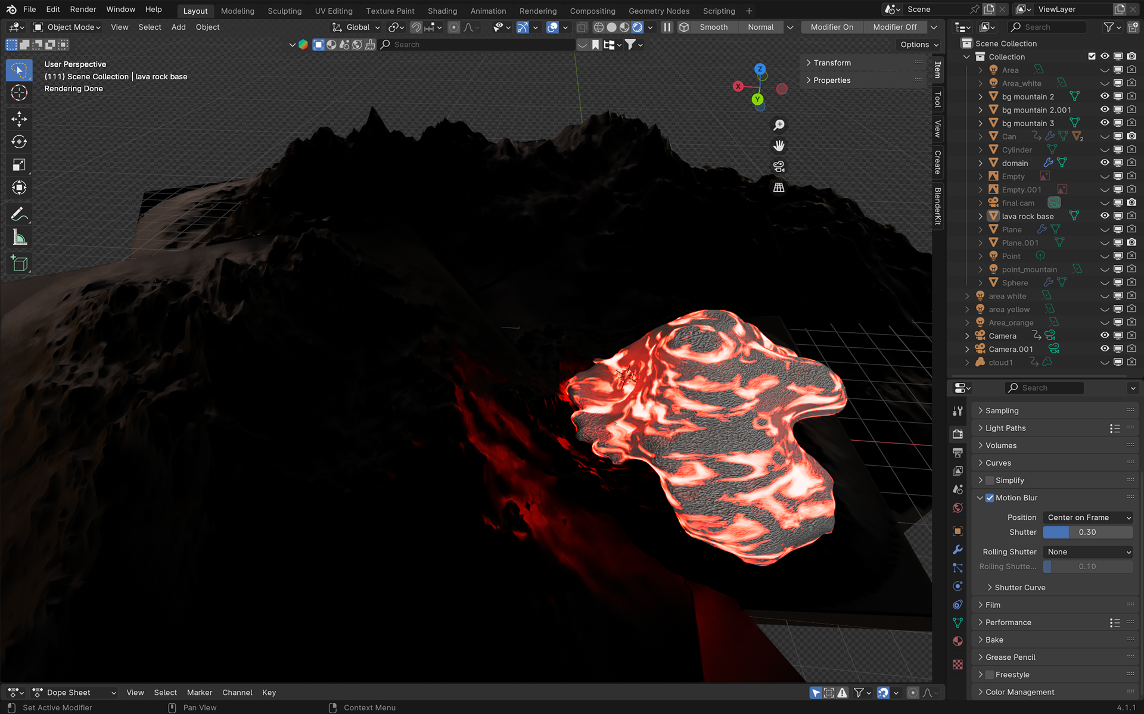Image resolution: width=1144 pixels, height=714 pixels.
Task: Open the Particles properties tab icon
Action: pyautogui.click(x=958, y=568)
